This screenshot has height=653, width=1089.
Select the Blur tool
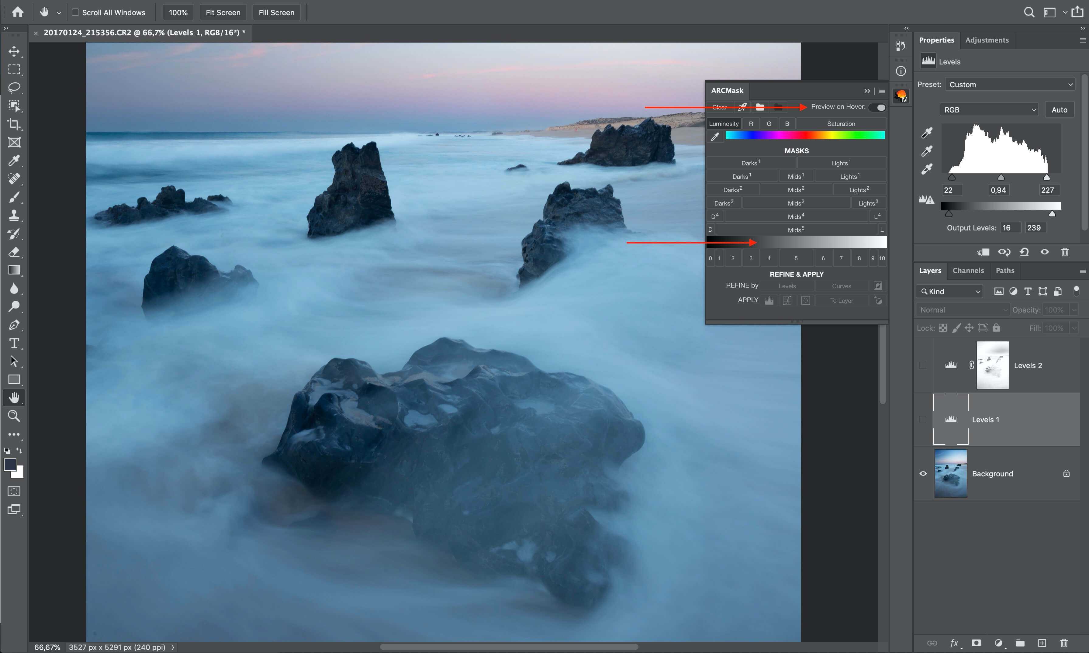pos(14,288)
